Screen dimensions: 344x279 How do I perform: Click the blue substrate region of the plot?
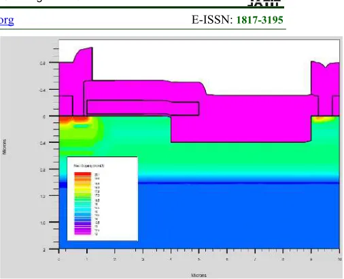(238, 216)
